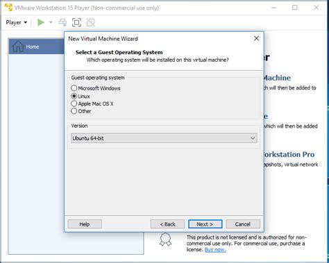This screenshot has height=263, width=329.
Task: Select the Linux radio button
Action: click(74, 96)
